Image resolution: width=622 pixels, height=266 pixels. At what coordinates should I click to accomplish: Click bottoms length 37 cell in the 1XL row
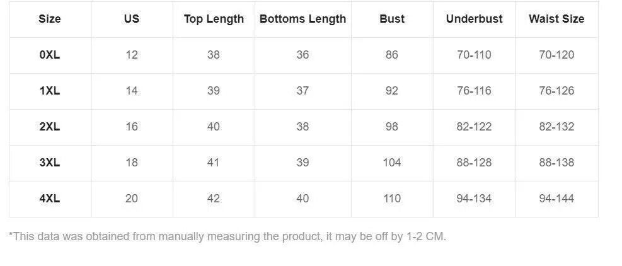(302, 91)
